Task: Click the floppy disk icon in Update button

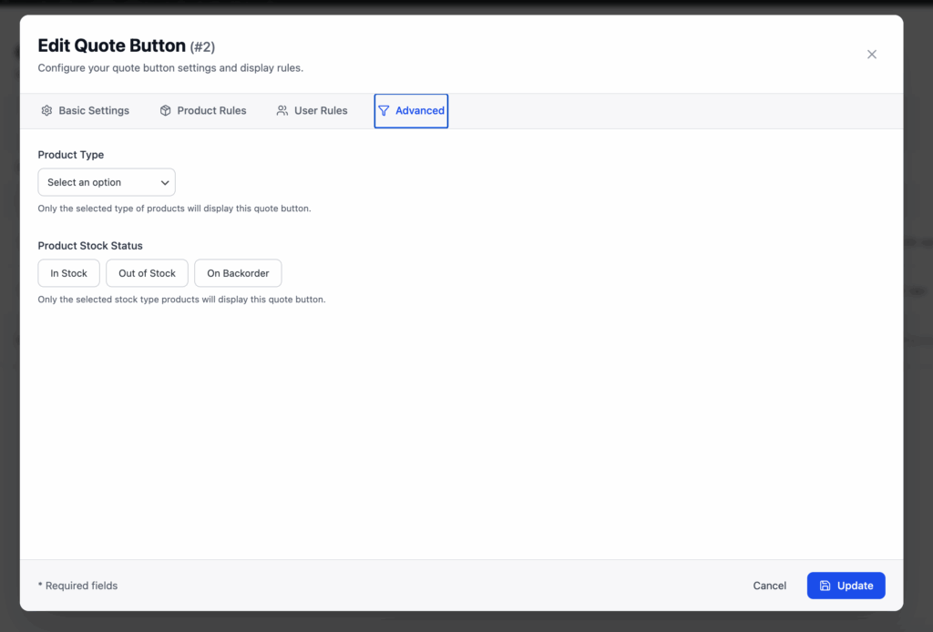Action: pos(825,586)
